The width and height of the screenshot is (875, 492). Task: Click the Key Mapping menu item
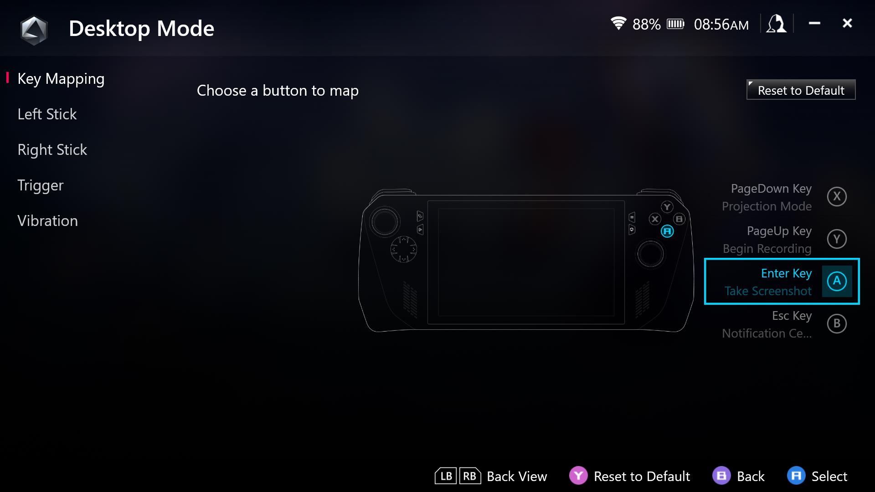tap(61, 78)
